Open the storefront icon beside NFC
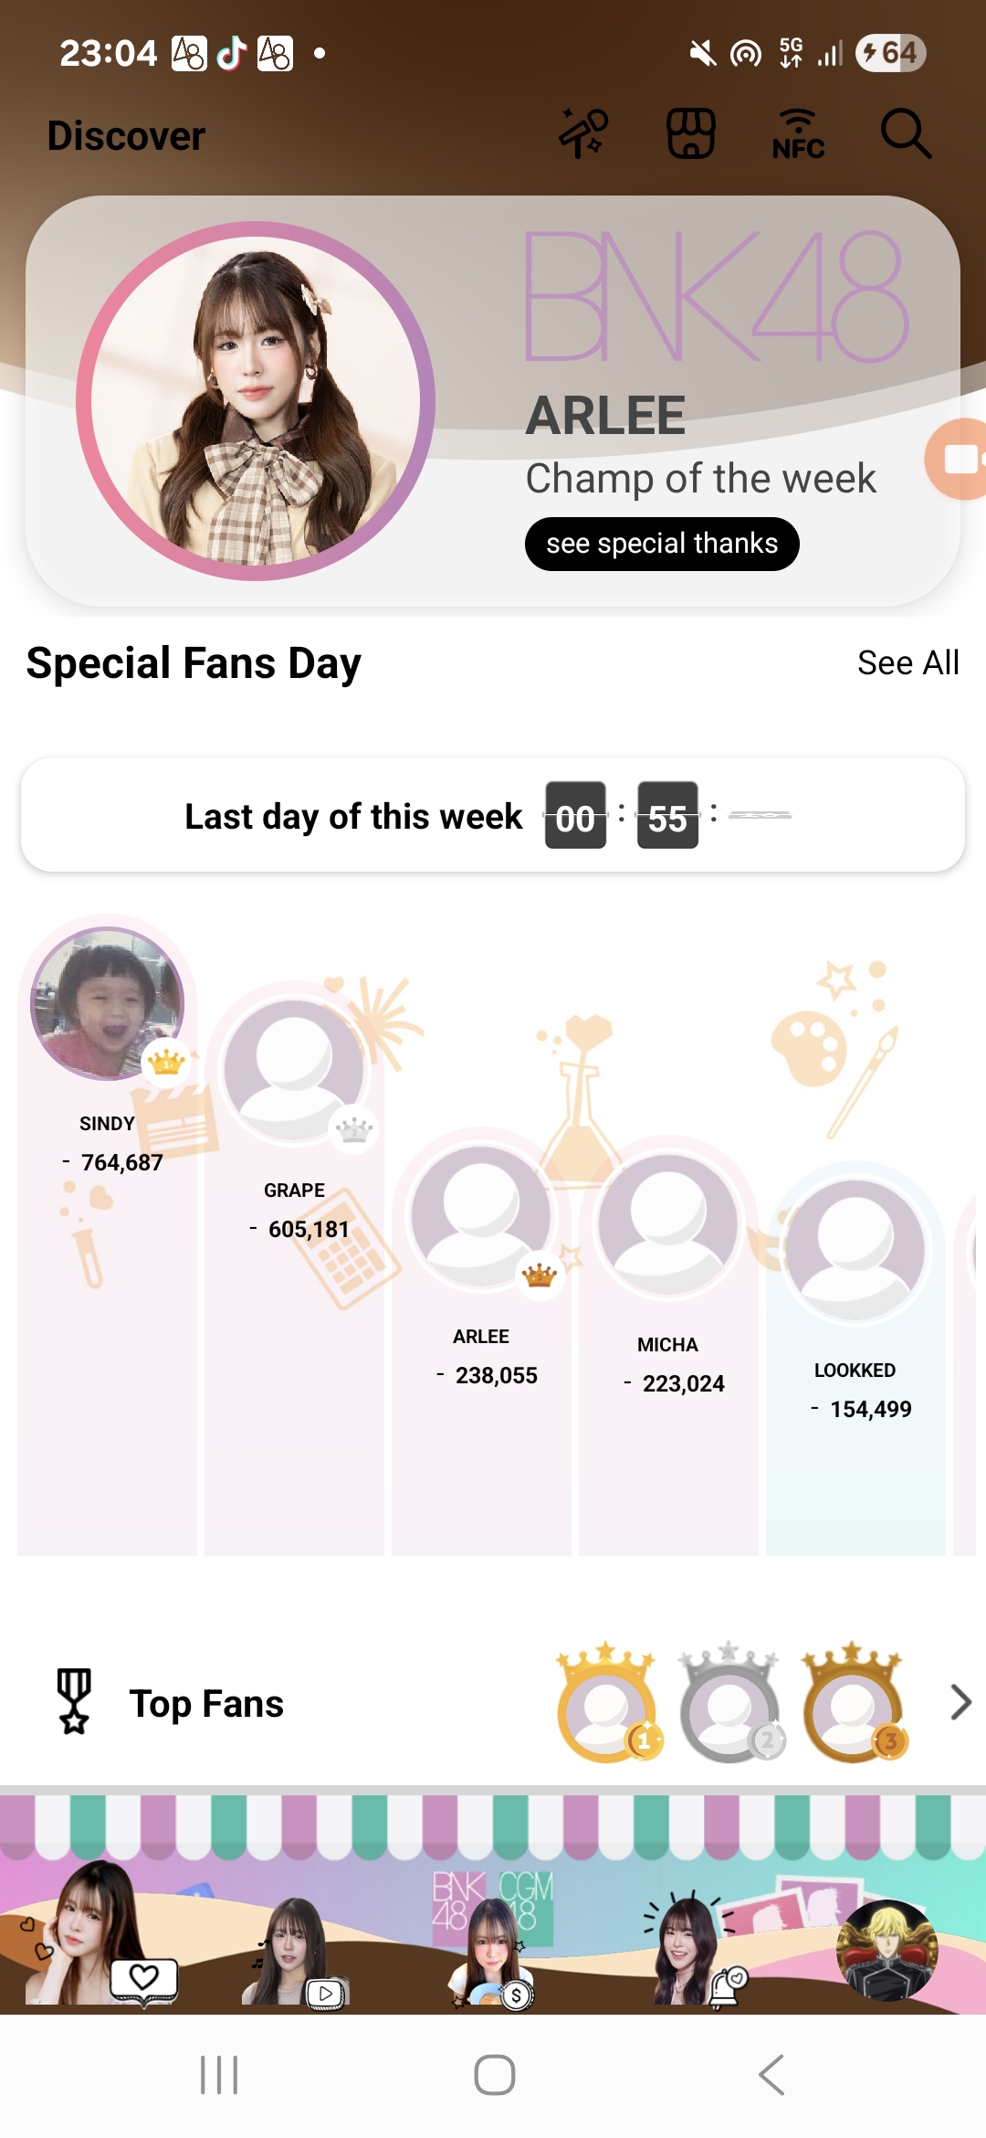Viewport: 986px width, 2138px height. click(x=691, y=134)
